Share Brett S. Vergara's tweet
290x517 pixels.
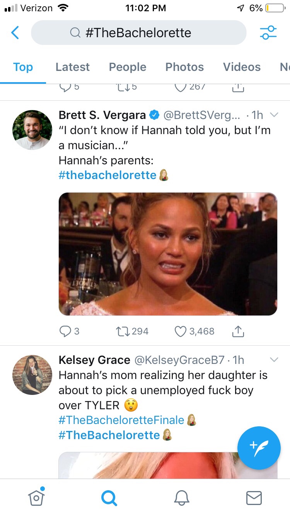pyautogui.click(x=239, y=331)
